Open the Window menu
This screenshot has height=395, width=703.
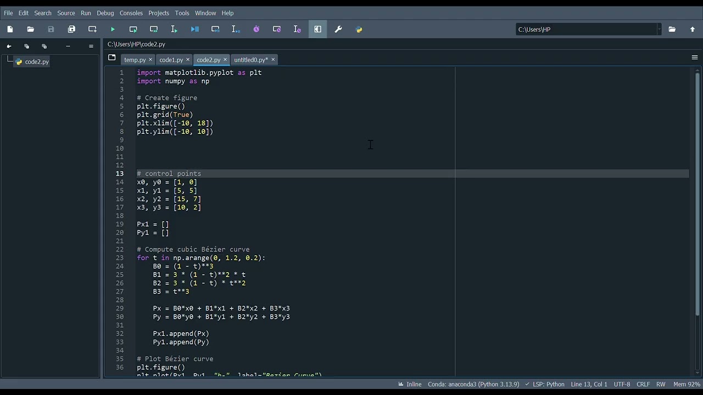[205, 13]
